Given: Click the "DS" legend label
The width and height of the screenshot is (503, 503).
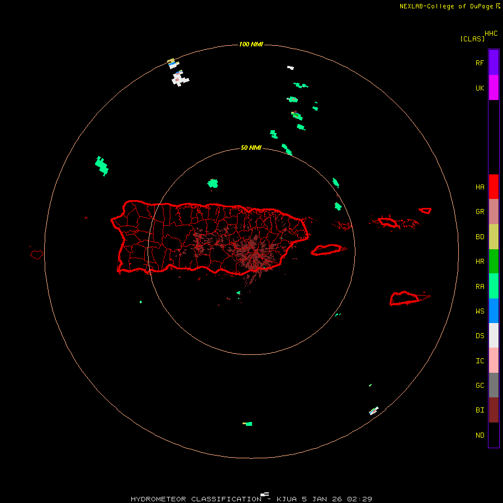Looking at the screenshot, I should point(480,336).
